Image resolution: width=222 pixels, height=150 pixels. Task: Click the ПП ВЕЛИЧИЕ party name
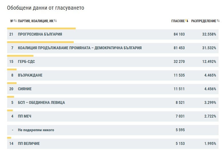[x=29, y=144]
